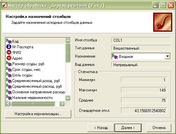This screenshot has height=134, width=176.
Task: Select the Наличие недвижимости row
Action: [x=35, y=98]
